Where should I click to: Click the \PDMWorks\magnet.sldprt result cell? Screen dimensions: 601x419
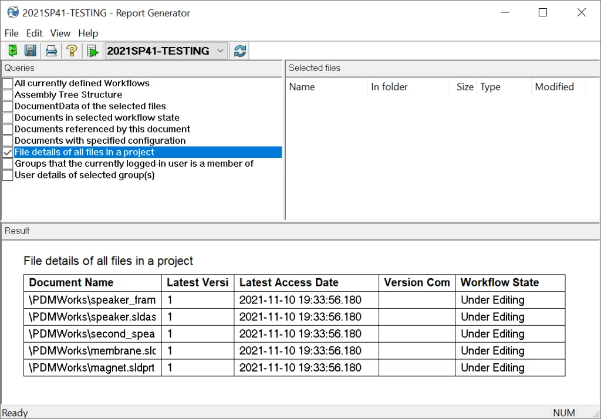[x=92, y=368]
